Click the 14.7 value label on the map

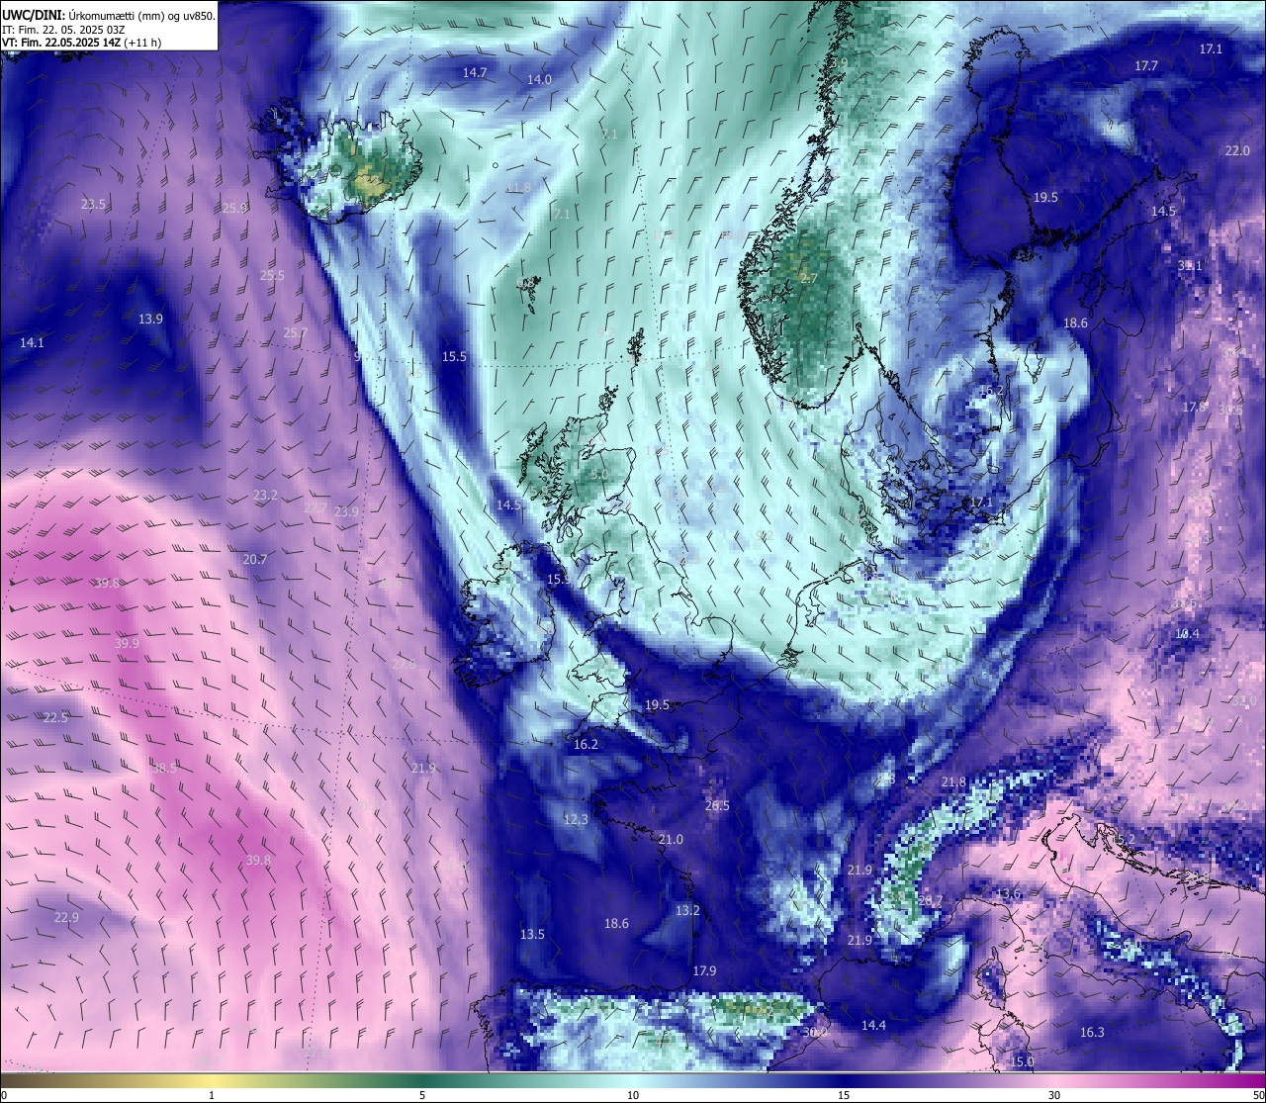[x=475, y=73]
